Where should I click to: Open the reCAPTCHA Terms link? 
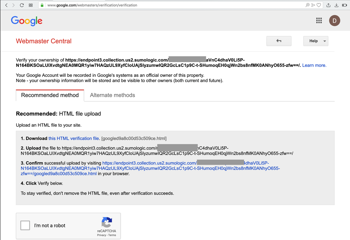pos(112,235)
